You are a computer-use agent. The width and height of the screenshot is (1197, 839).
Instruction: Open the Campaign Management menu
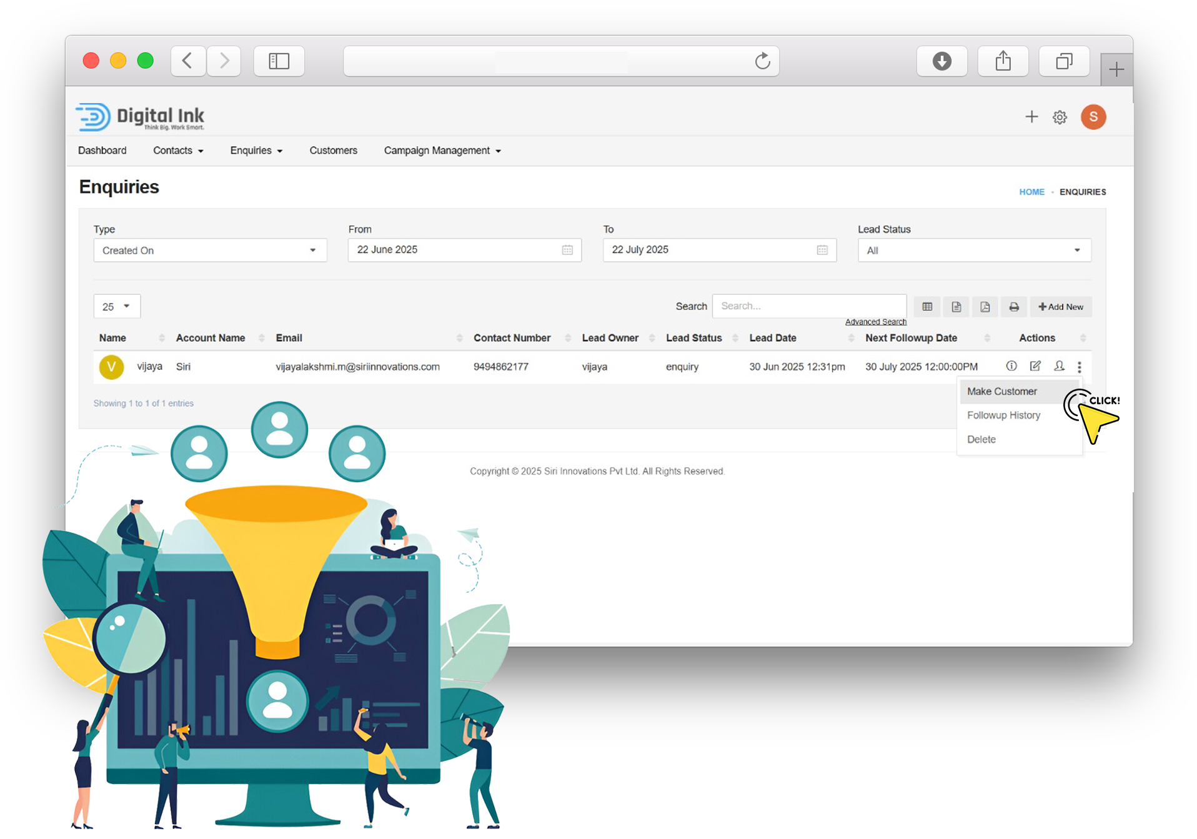pyautogui.click(x=442, y=151)
